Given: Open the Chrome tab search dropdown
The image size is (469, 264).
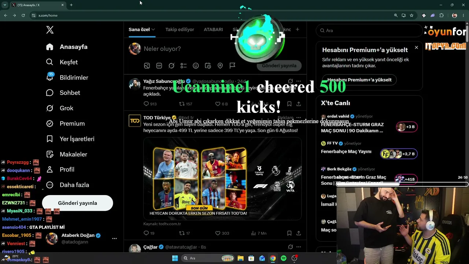Looking at the screenshot, I should pyautogui.click(x=5, y=5).
